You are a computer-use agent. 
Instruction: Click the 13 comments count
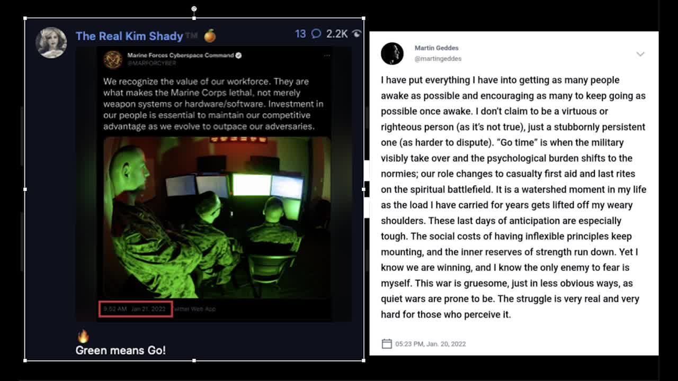(x=300, y=34)
